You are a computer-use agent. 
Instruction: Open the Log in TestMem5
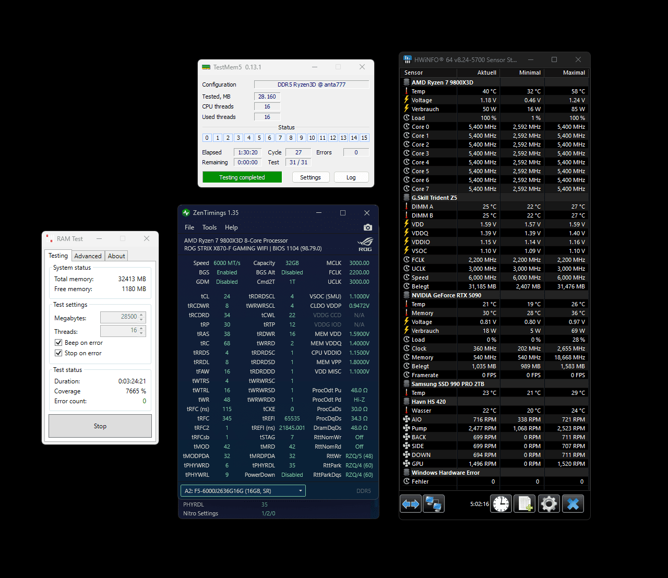coord(351,177)
